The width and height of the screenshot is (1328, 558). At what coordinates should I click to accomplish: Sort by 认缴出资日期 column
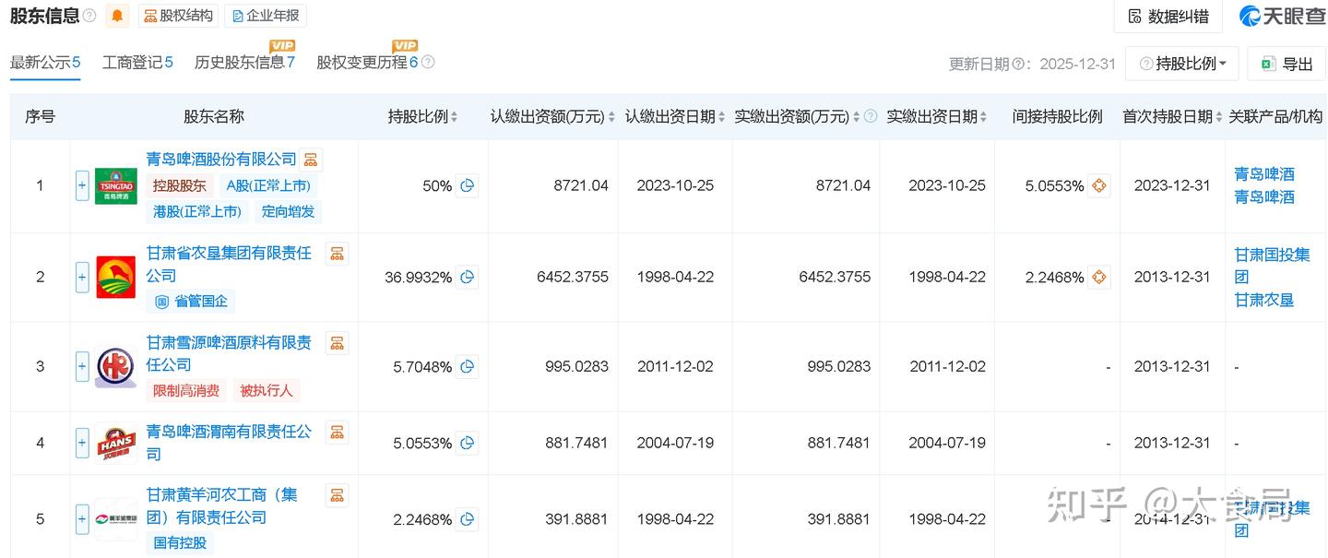[x=721, y=117]
